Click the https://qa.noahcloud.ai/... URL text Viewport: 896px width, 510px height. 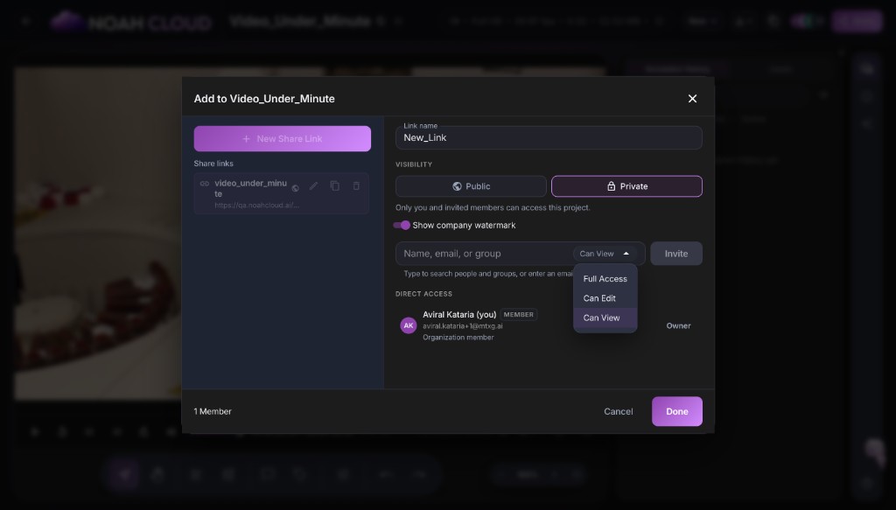(x=256, y=205)
